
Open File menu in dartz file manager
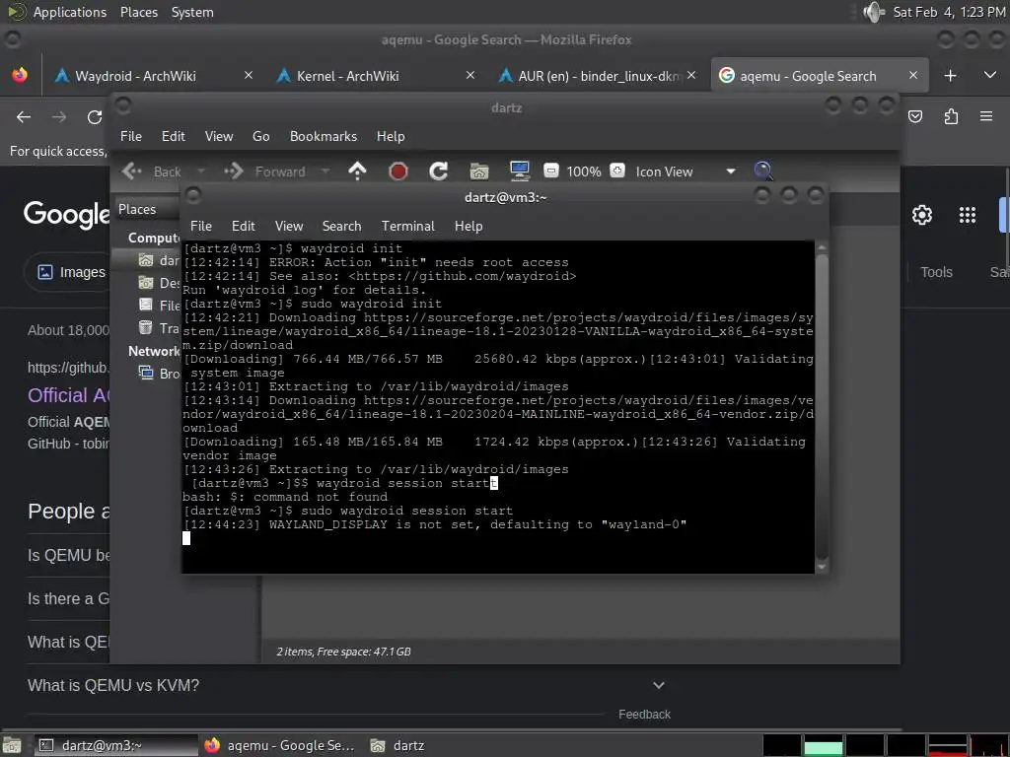click(x=131, y=136)
